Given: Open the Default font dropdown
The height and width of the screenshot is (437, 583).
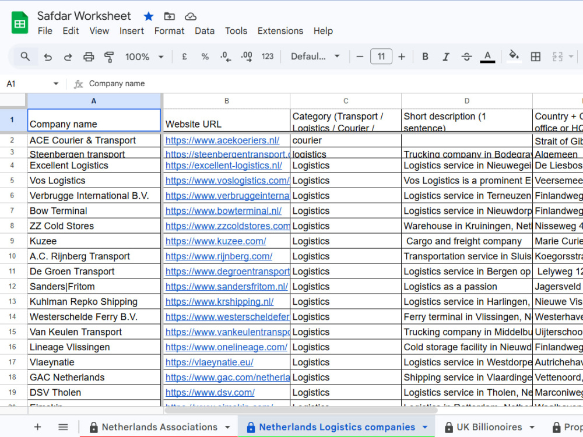Looking at the screenshot, I should (x=315, y=57).
